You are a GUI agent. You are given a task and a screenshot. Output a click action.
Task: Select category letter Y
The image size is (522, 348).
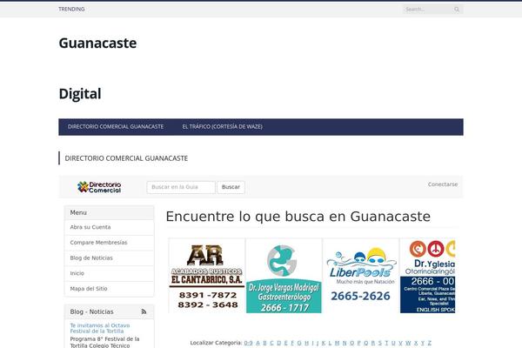(423, 343)
